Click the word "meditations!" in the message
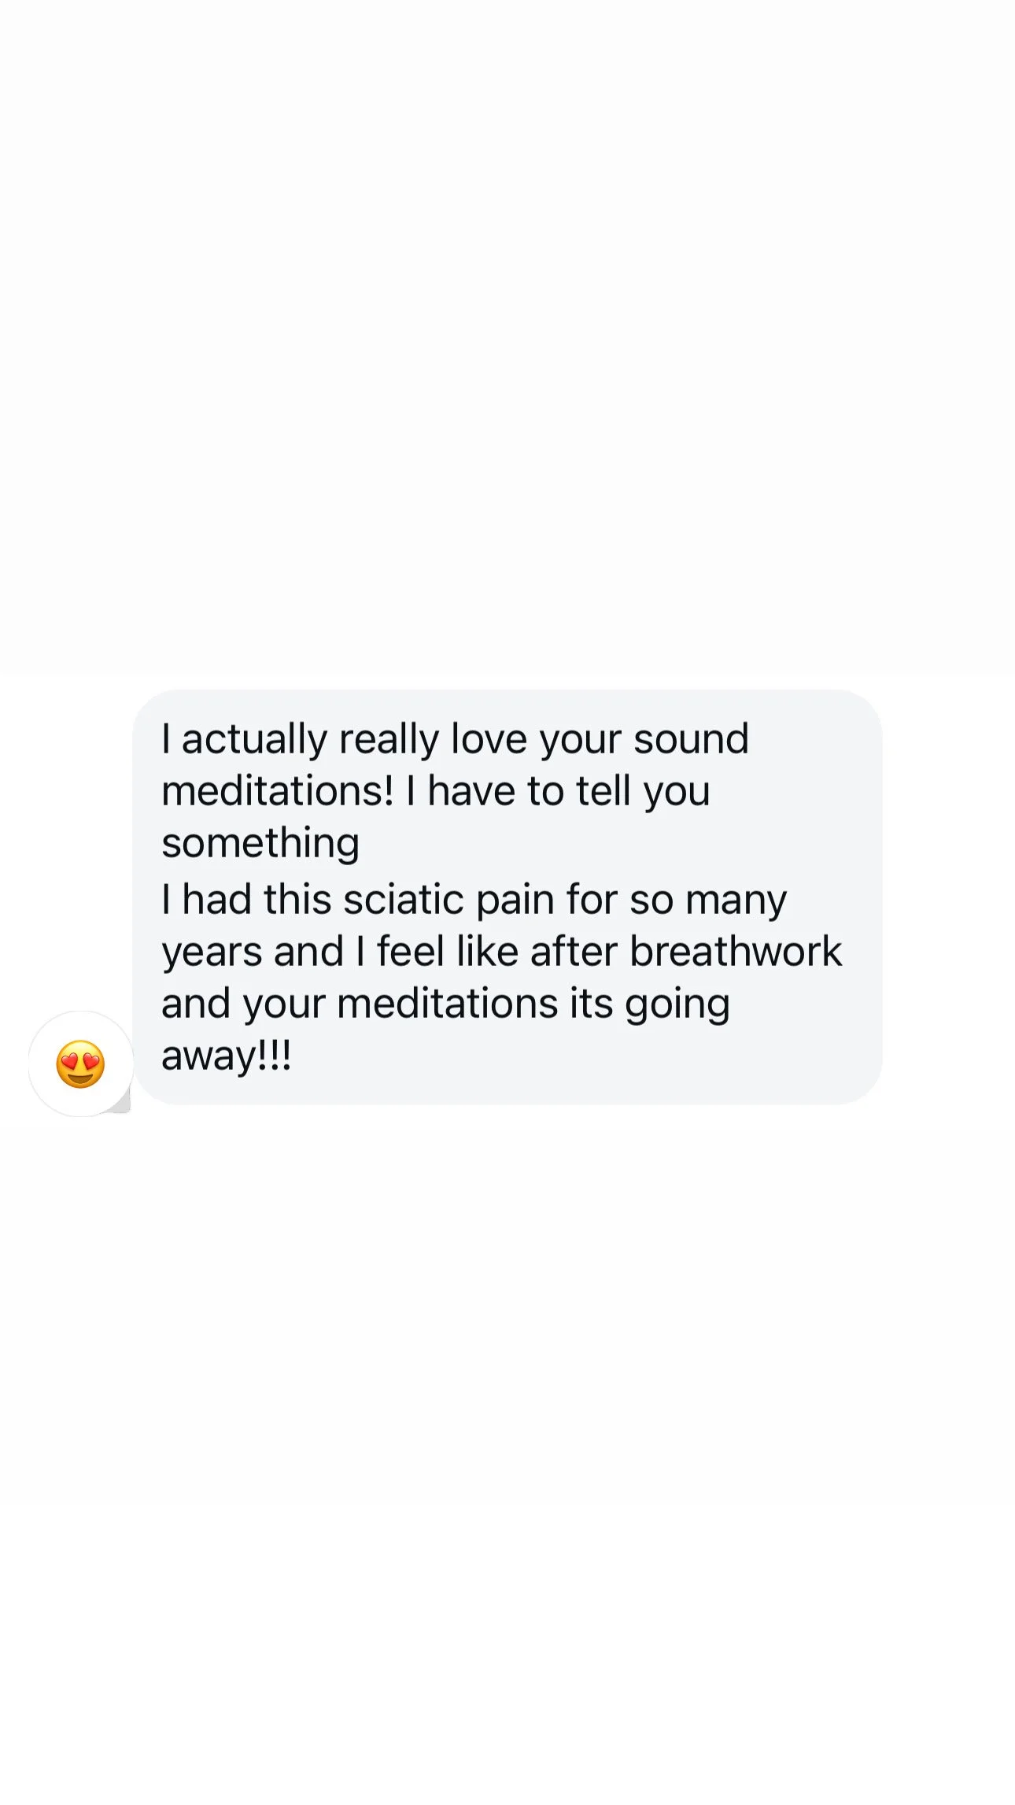The height and width of the screenshot is (1805, 1015). [277, 790]
